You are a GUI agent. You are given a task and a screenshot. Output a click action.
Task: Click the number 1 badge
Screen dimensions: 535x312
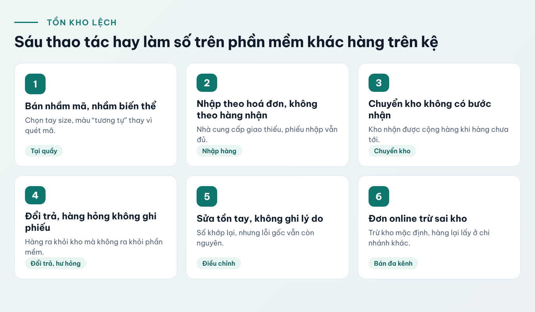coord(35,84)
